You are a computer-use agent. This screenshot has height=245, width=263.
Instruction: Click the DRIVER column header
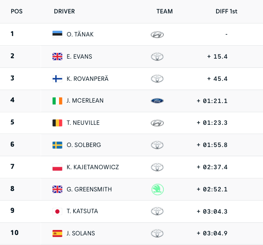tap(64, 11)
